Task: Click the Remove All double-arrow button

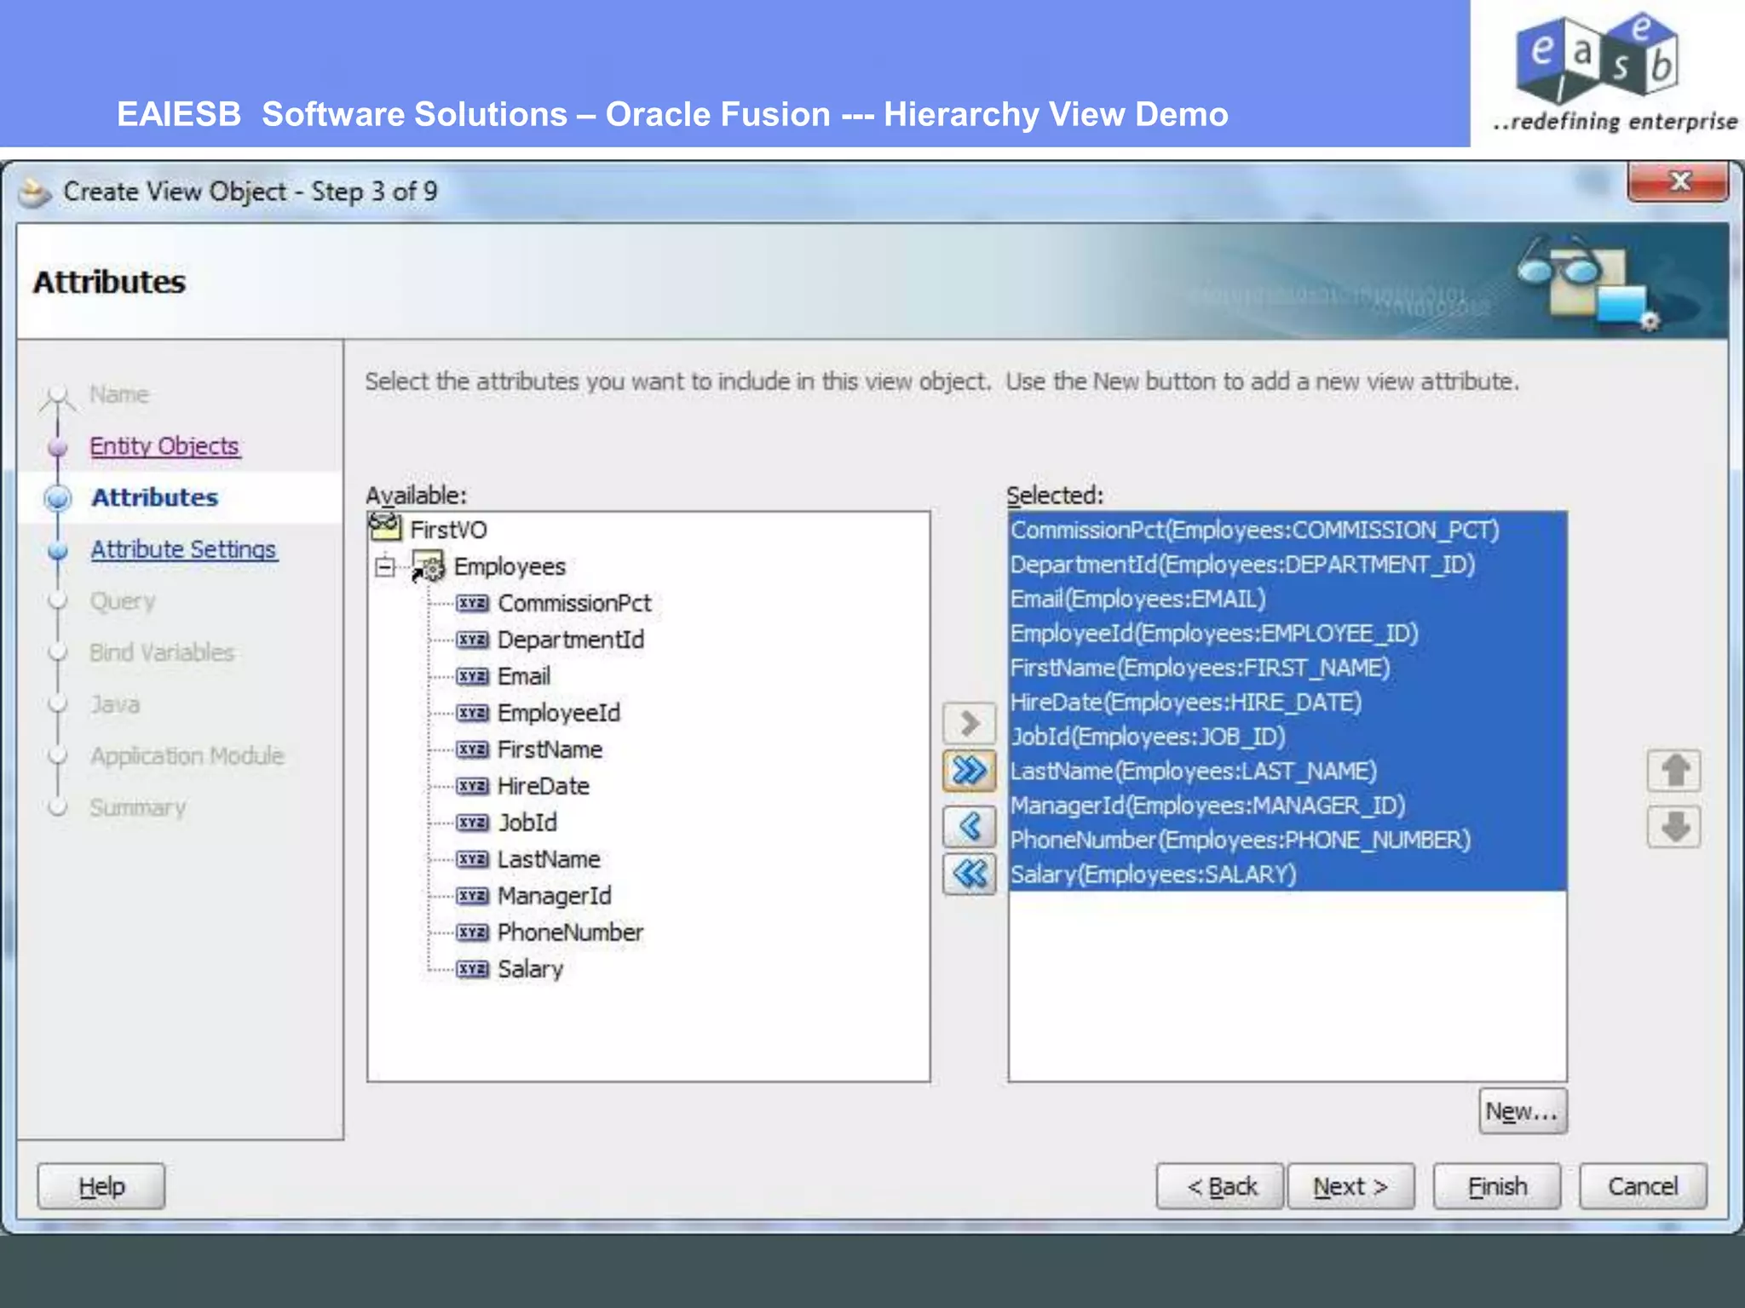Action: click(969, 874)
